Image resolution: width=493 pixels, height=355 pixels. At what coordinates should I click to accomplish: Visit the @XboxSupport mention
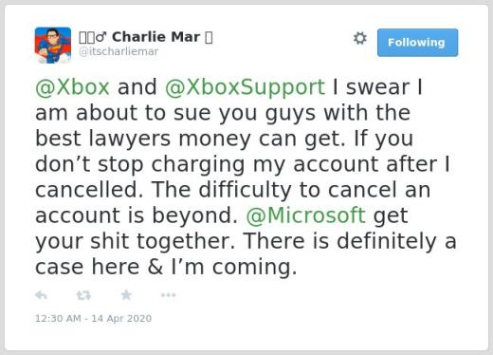245,87
